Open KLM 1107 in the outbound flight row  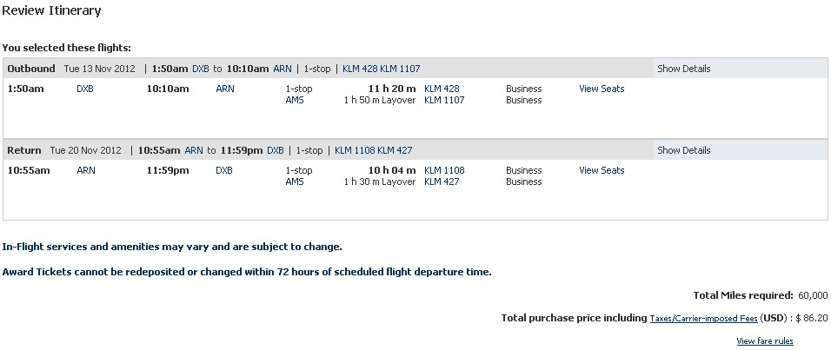[x=444, y=100]
